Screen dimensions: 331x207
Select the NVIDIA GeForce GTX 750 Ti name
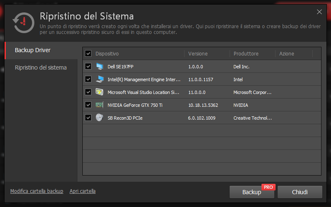click(x=135, y=105)
